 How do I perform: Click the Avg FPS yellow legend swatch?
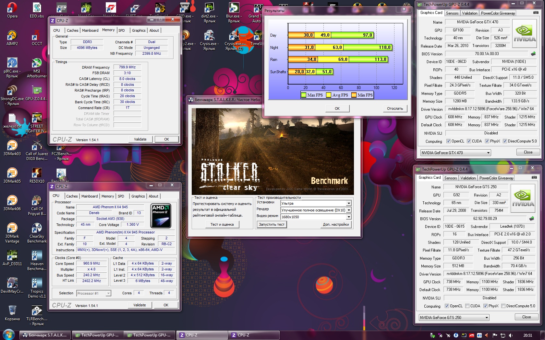click(329, 95)
